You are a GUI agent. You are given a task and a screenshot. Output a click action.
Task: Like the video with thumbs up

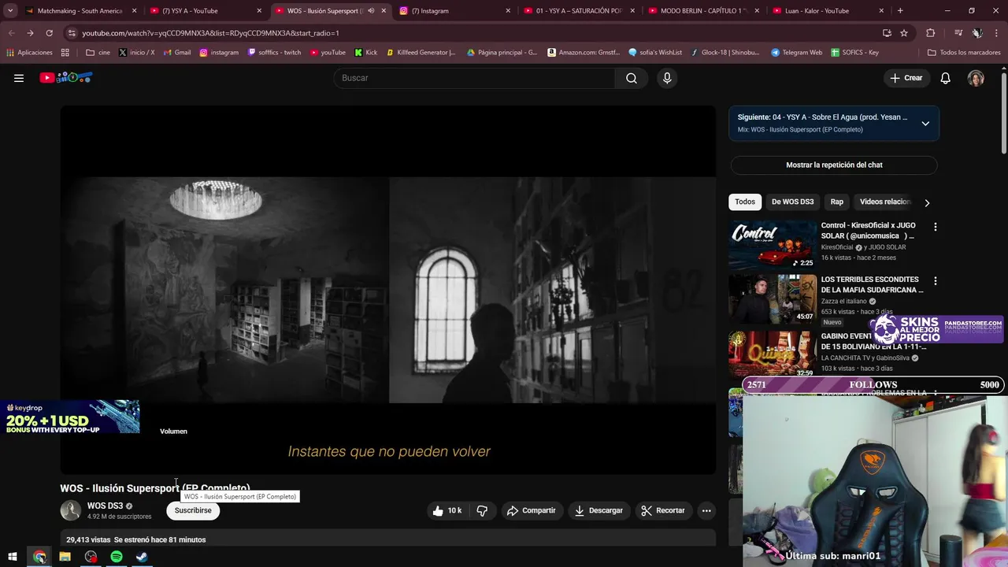click(x=447, y=510)
